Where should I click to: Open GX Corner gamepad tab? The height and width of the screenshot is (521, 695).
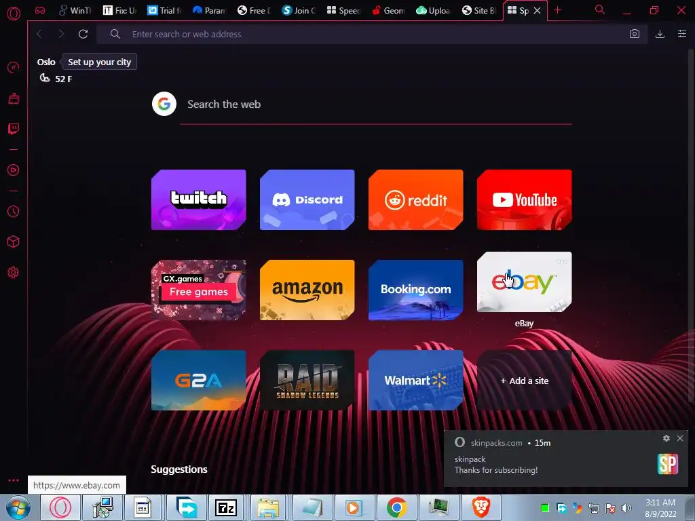click(x=40, y=10)
